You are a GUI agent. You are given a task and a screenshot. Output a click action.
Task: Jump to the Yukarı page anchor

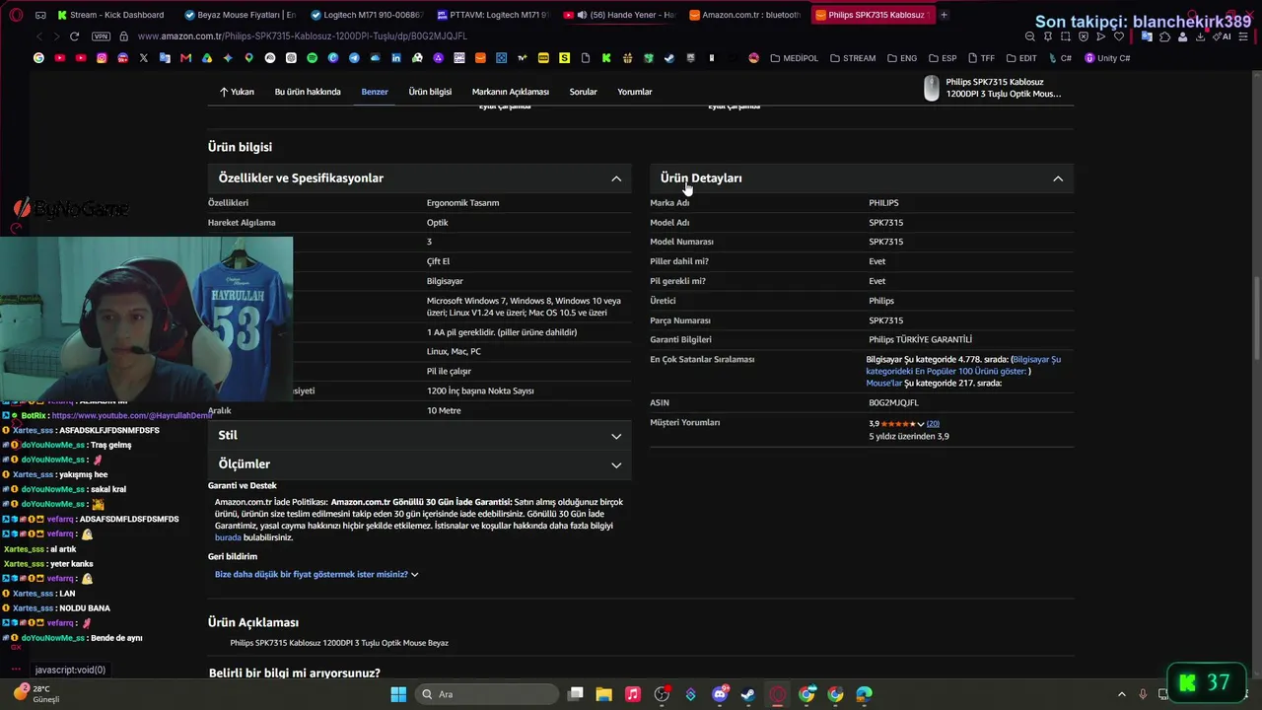tap(237, 92)
